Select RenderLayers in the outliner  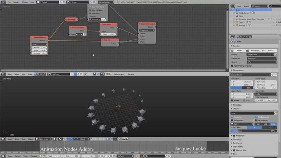click(x=244, y=13)
